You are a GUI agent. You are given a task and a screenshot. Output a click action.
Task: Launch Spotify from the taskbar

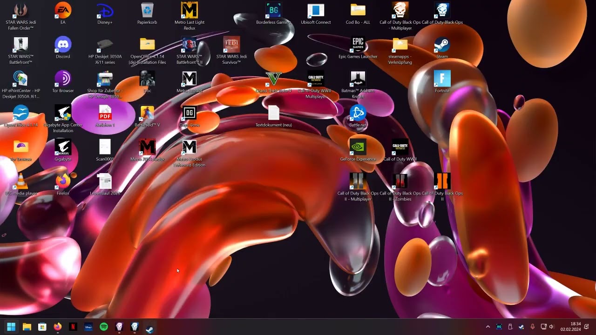tap(103, 327)
